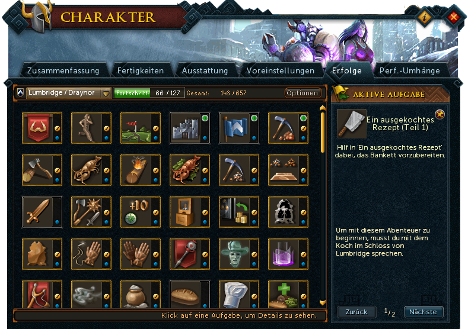Toggle the green marker on the pickaxe tile
The width and height of the screenshot is (468, 329).
coord(303,118)
